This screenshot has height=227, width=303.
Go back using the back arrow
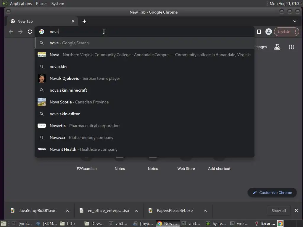coord(11,32)
